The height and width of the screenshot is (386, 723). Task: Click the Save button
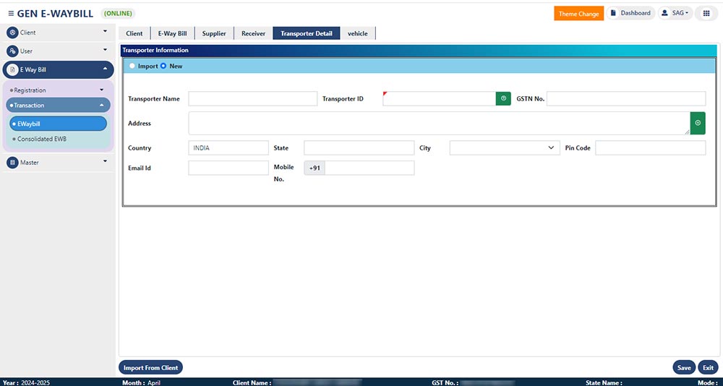pos(683,368)
